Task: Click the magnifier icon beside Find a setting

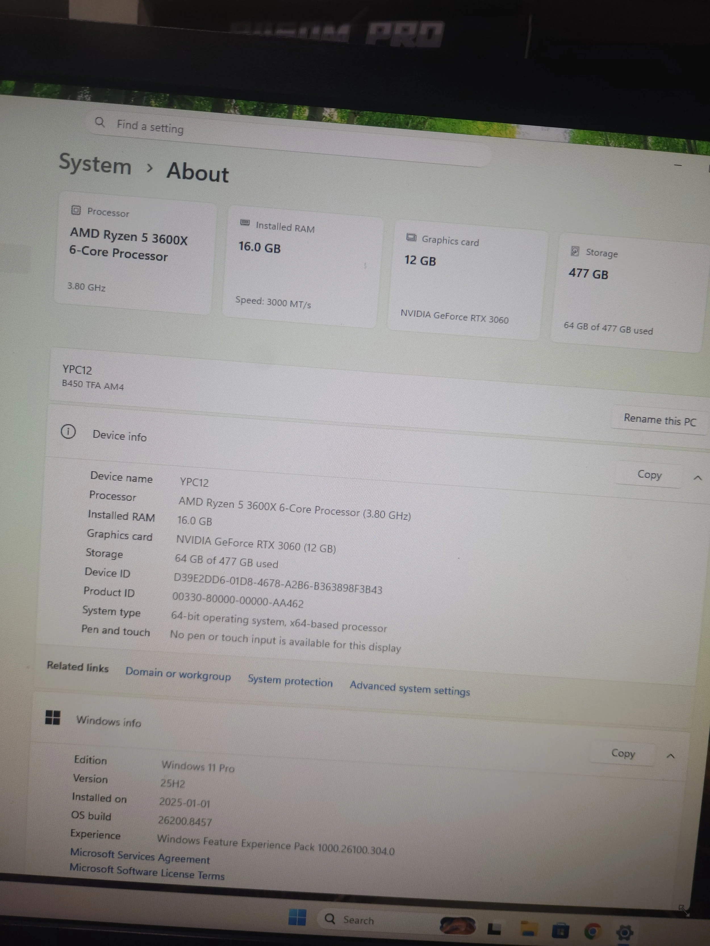Action: (x=100, y=123)
